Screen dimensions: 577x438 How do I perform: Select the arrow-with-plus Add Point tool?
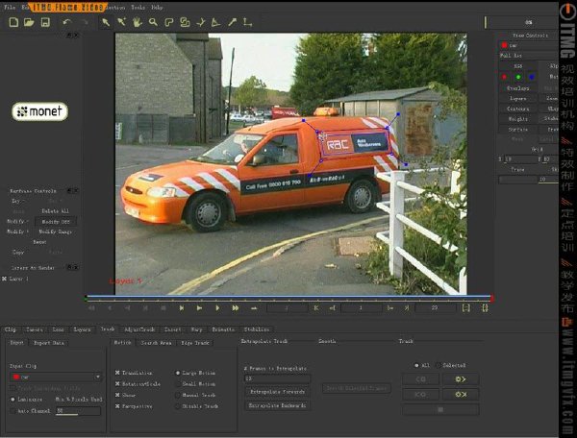click(x=121, y=22)
